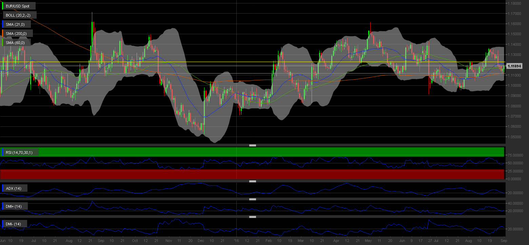Screen dimensions: 529x245
Task: Click the Sep label at right end of time axis
Action: pos(504,241)
